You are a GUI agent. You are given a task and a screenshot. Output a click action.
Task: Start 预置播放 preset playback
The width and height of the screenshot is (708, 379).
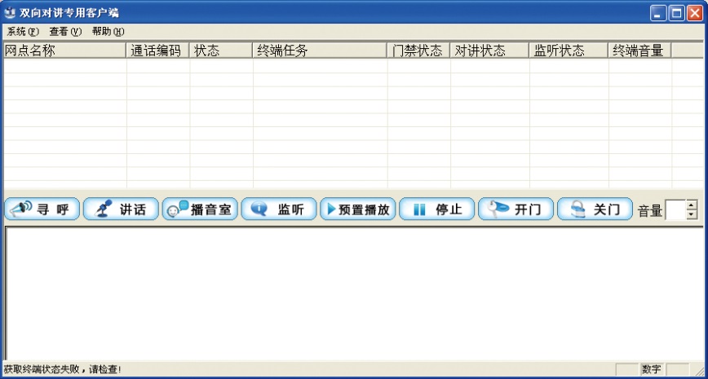click(x=358, y=209)
